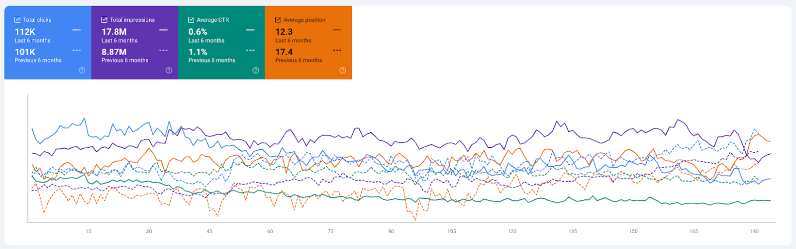796x249 pixels.
Task: Select day 15 axis label
Action: click(89, 231)
